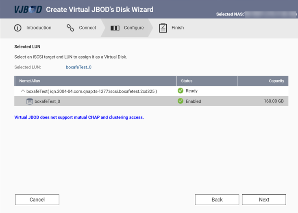Click the boxafeTest_0 LUN disk icon
298x213 pixels.
click(29, 101)
